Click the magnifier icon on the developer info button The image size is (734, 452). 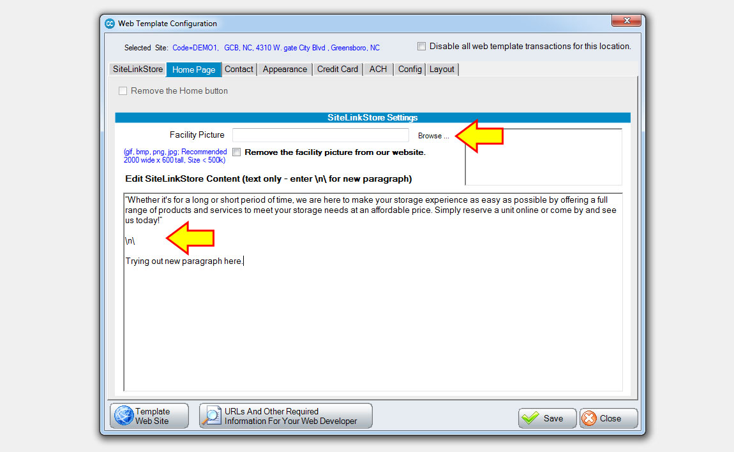tap(211, 415)
